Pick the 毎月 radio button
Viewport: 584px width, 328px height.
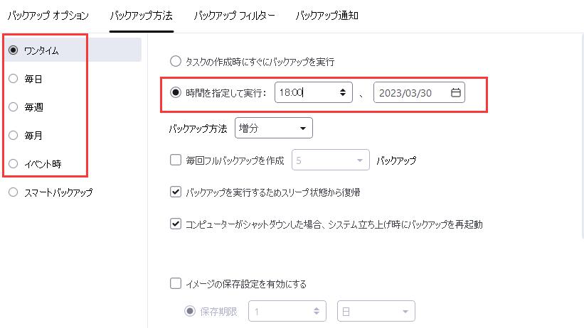[13, 136]
